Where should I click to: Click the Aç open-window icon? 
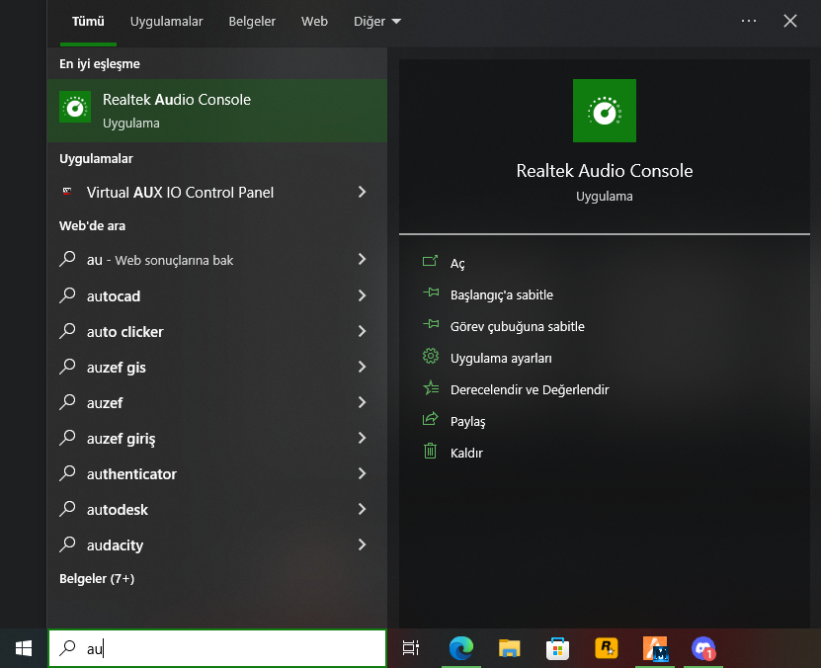tap(430, 261)
